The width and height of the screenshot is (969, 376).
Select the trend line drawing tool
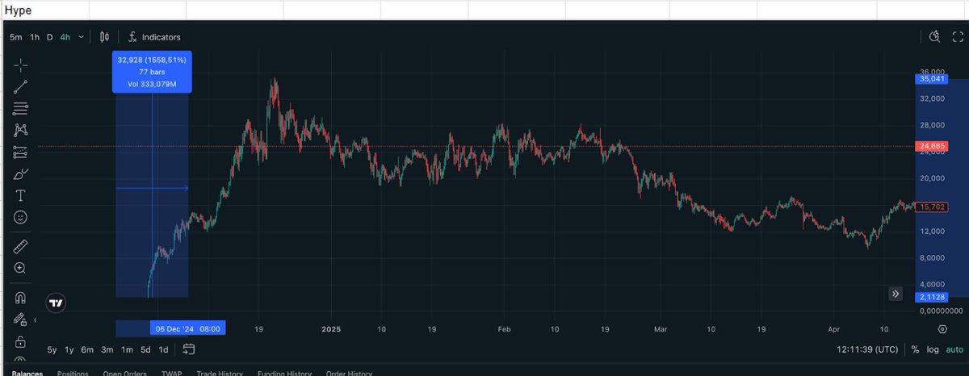[20, 86]
